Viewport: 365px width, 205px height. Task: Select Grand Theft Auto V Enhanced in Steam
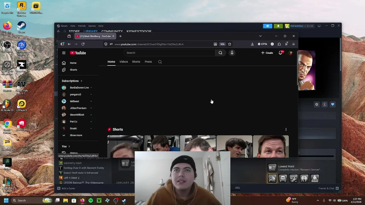tap(81, 173)
